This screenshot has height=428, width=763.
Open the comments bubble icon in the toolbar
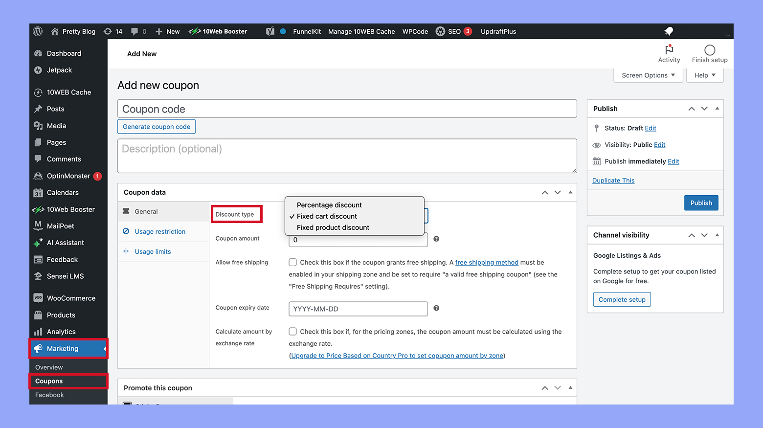135,31
